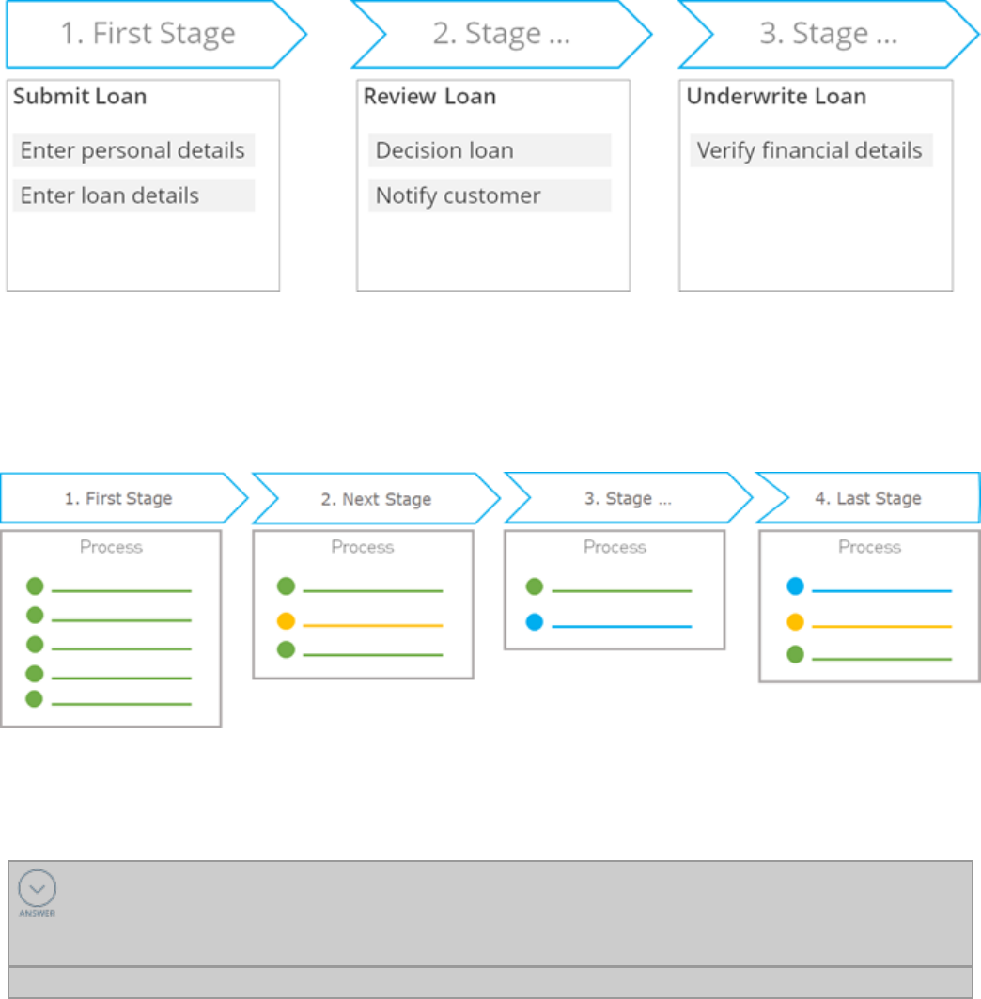Open the 'Decision loan' step

[490, 150]
